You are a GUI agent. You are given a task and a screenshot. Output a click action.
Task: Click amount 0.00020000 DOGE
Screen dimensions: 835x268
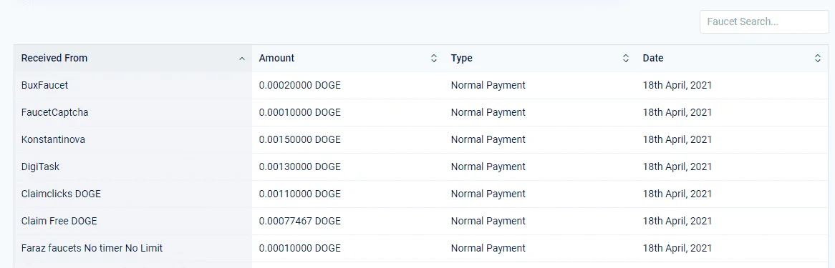[300, 85]
